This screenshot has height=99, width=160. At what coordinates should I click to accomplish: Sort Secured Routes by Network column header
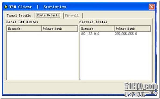[97, 29]
